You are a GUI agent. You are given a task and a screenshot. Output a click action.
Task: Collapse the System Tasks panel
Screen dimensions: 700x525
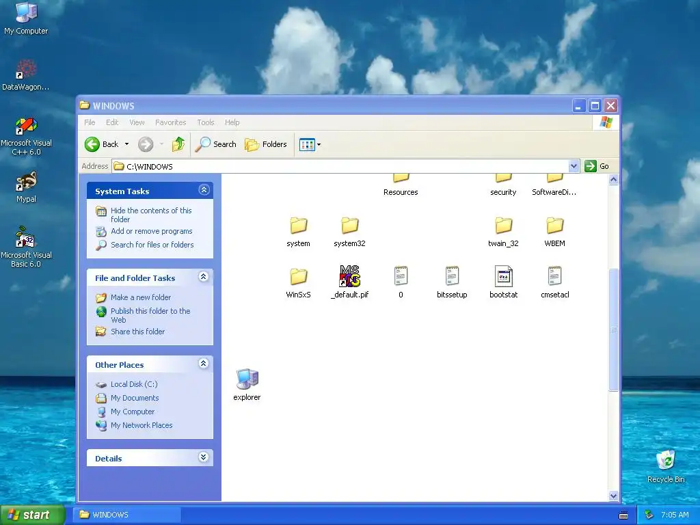click(204, 190)
